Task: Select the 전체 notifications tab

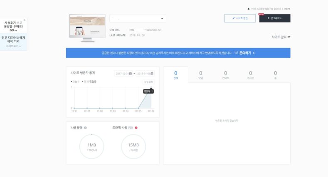Action: [175, 75]
